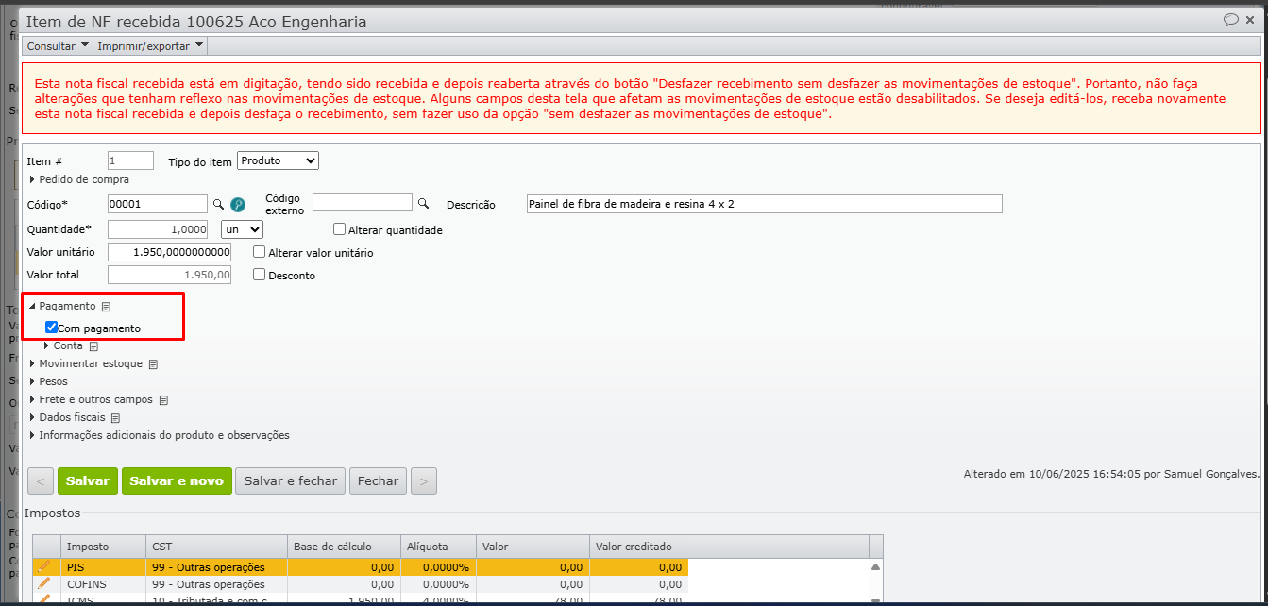Click the magnifier icon next to Código externo
The image size is (1268, 606).
click(424, 203)
